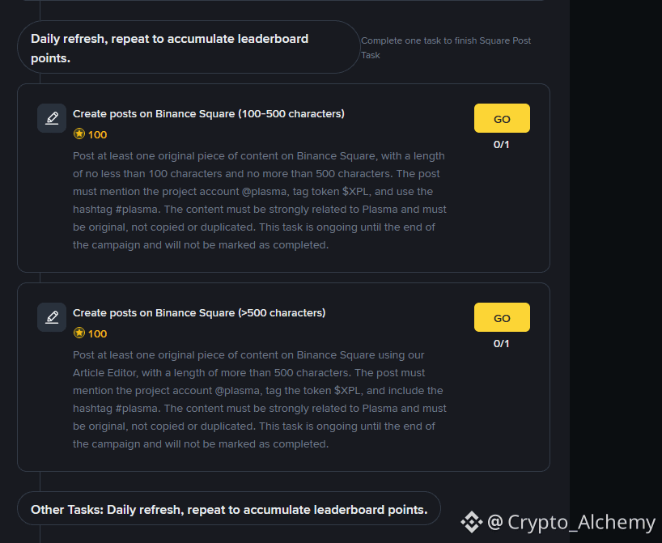662x543 pixels.
Task: Click "Complete one task to finish Square Post Task" note
Action: (445, 48)
